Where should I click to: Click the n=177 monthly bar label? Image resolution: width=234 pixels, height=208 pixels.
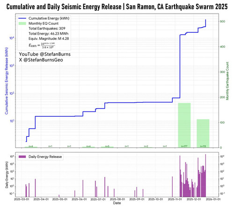(184, 146)
